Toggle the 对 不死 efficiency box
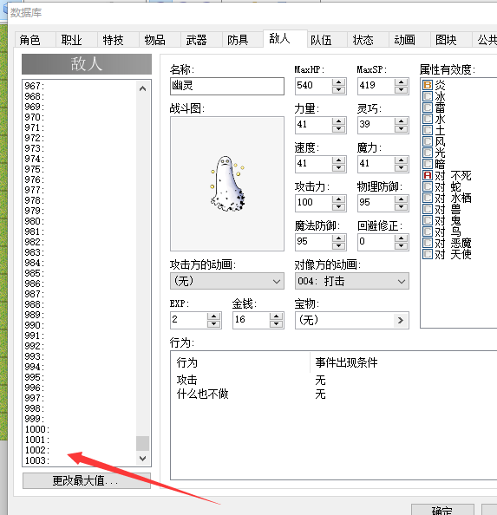Viewport: 497px width, 515px height. coord(428,175)
